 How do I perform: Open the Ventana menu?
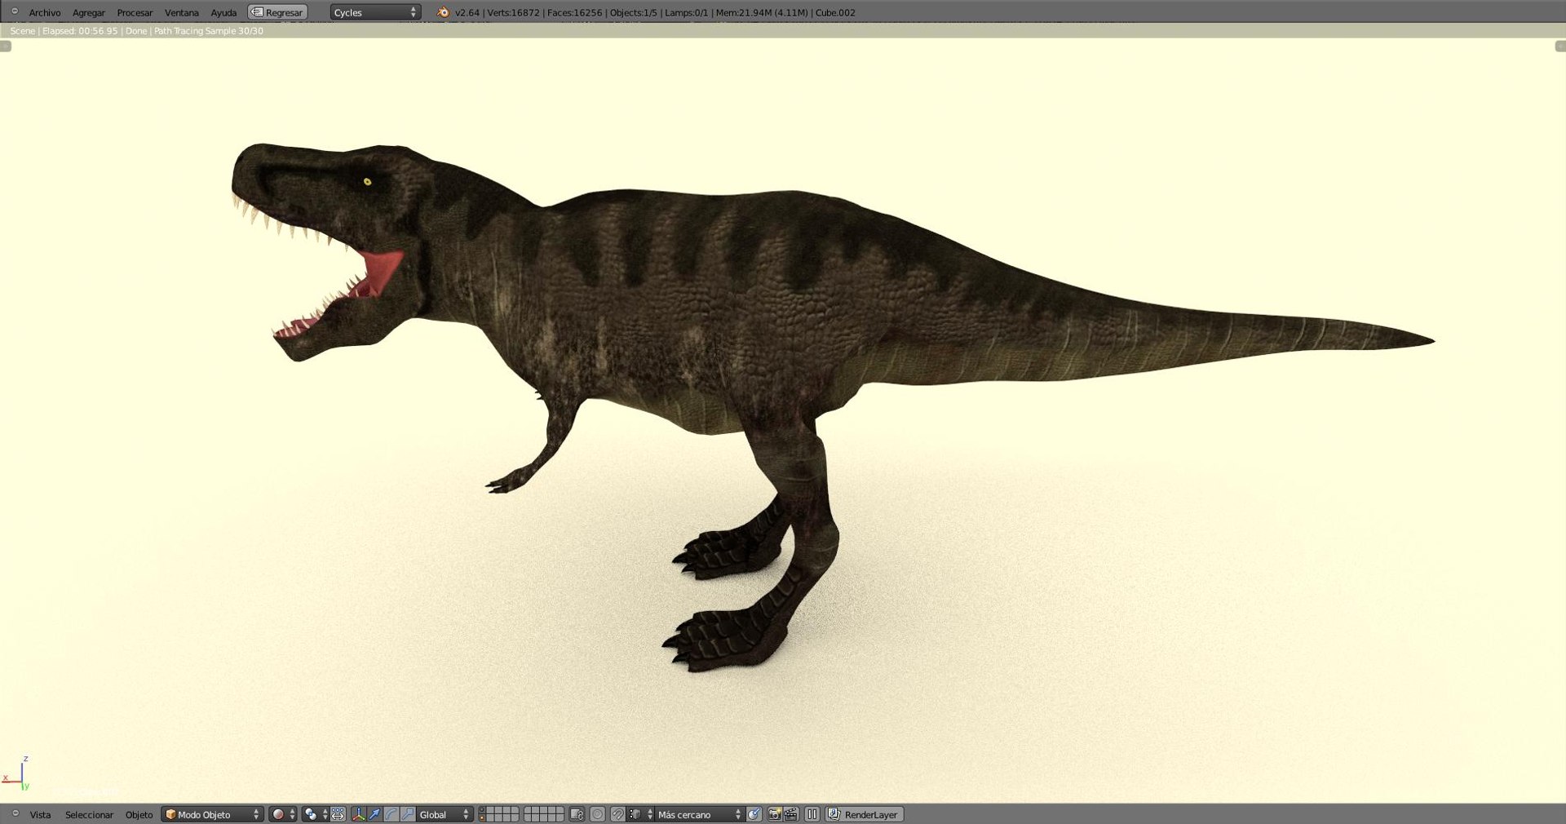coord(182,12)
